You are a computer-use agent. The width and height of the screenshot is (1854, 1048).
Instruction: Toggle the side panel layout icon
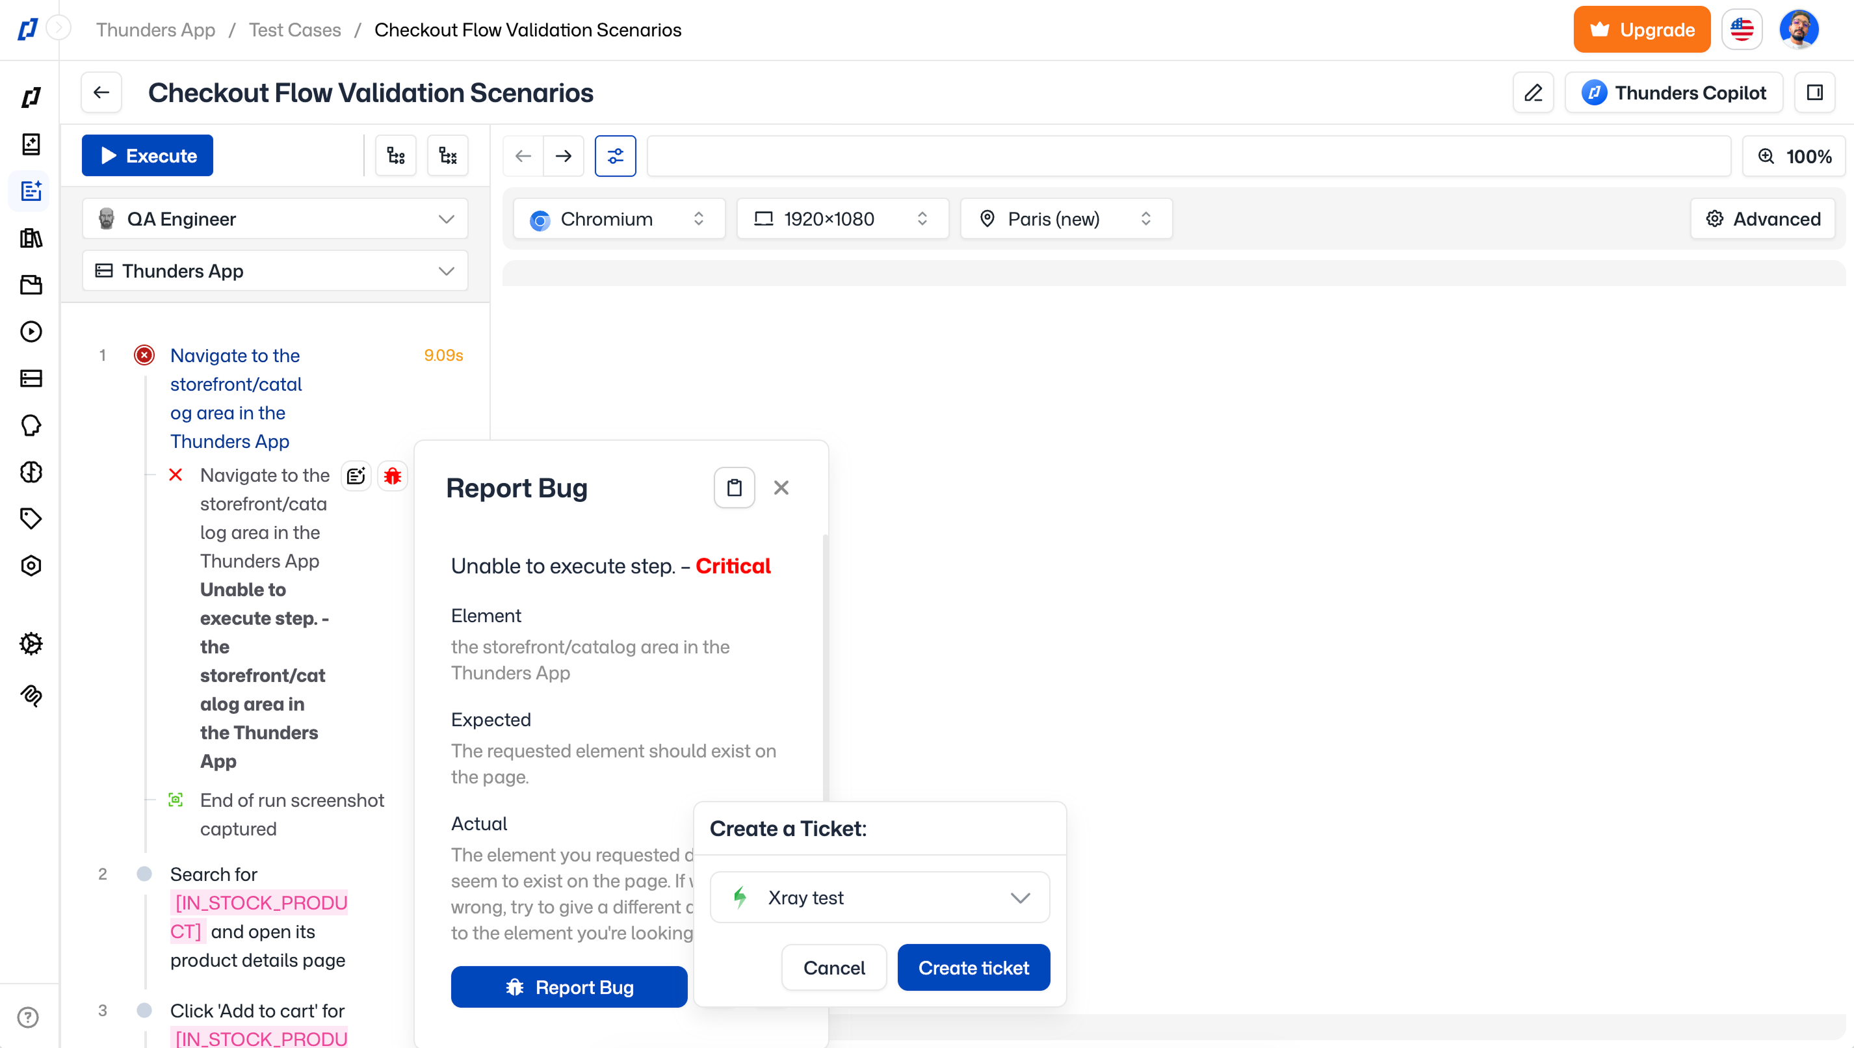coord(1814,93)
